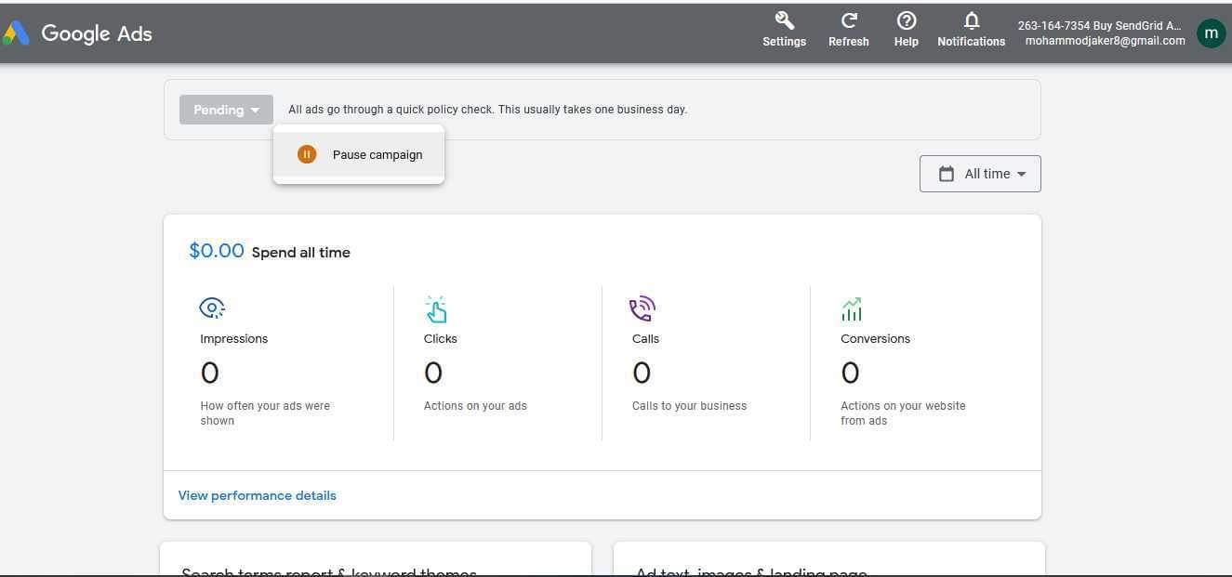Select Pause campaign menu option
Viewport: 1232px width, 577px height.
[x=377, y=155]
